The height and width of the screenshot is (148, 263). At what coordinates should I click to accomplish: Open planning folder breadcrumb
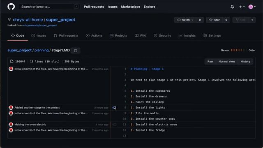click(x=42, y=50)
